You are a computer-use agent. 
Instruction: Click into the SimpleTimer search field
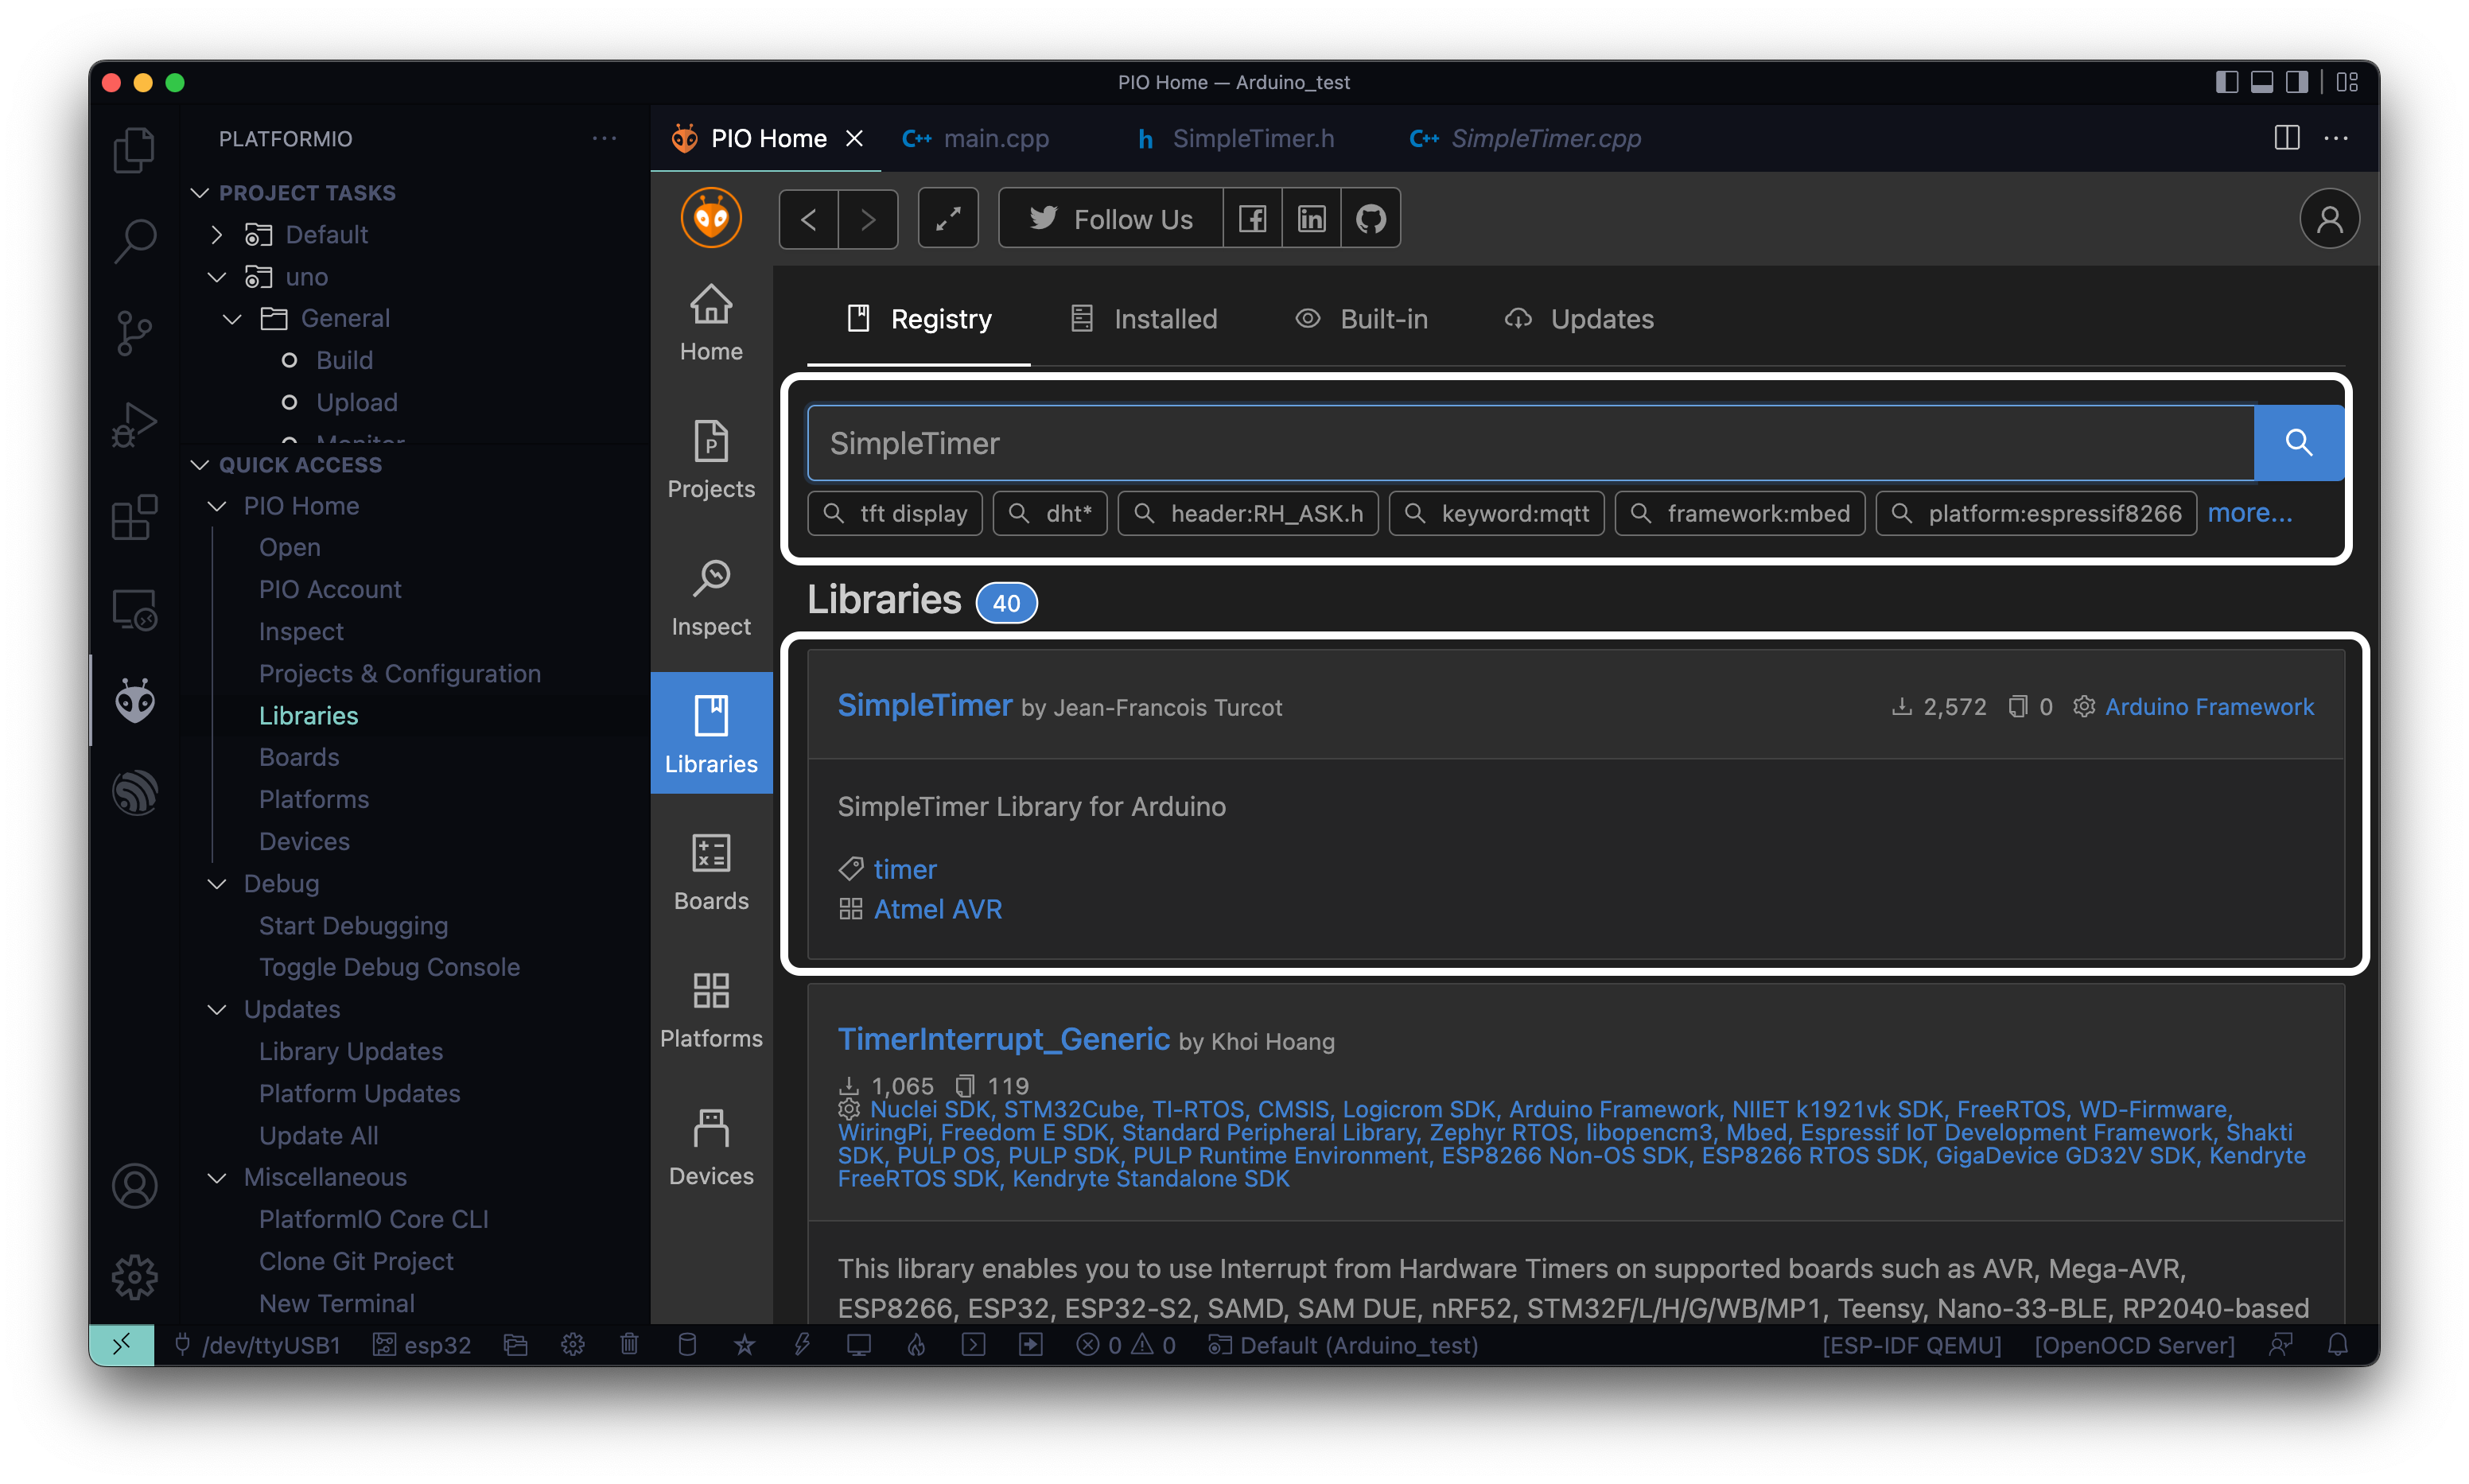pos(1530,443)
